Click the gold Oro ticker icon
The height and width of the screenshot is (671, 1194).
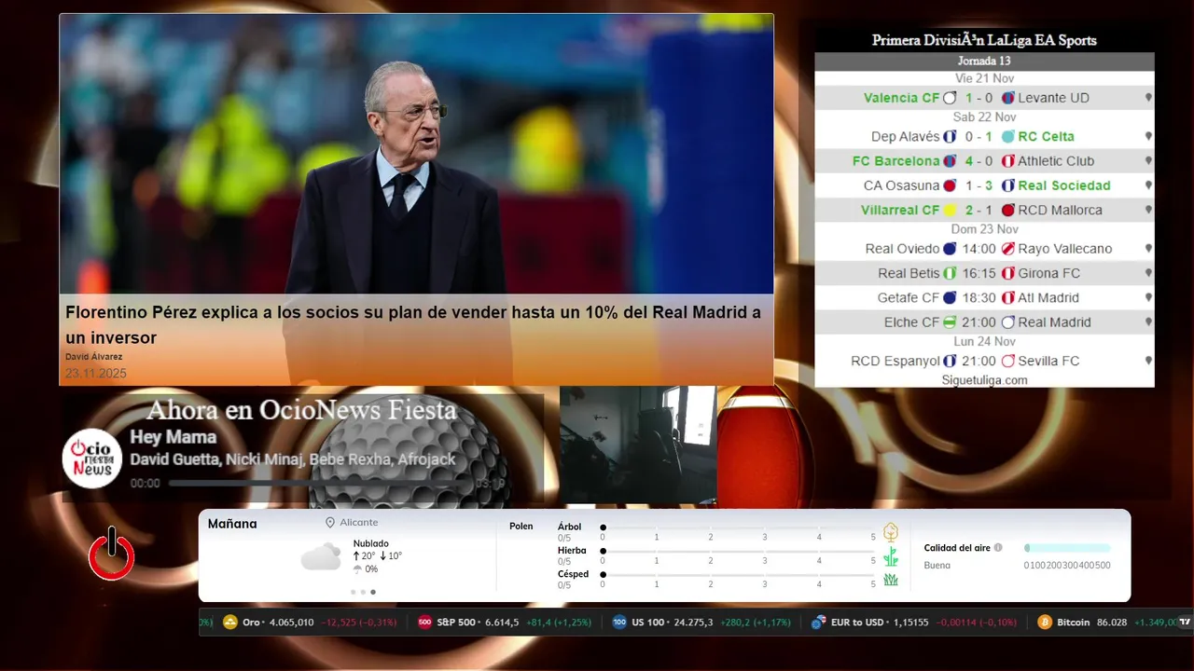coord(230,622)
